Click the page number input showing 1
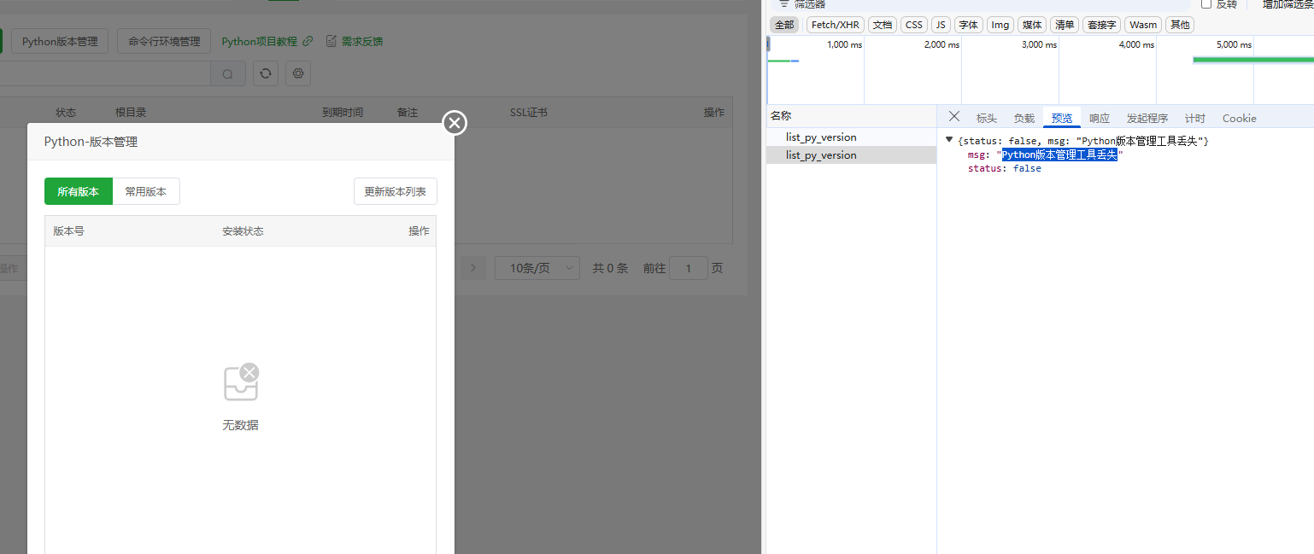This screenshot has height=554, width=1314. click(689, 267)
